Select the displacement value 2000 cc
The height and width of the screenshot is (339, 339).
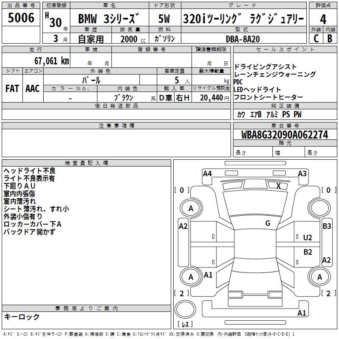(x=133, y=39)
